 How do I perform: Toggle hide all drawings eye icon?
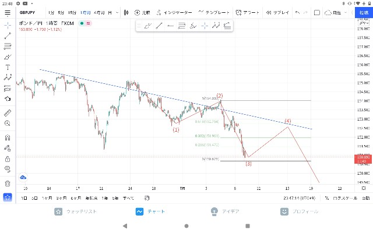click(x=8, y=170)
